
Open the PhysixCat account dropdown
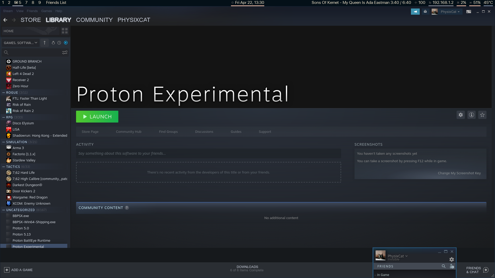click(x=450, y=12)
